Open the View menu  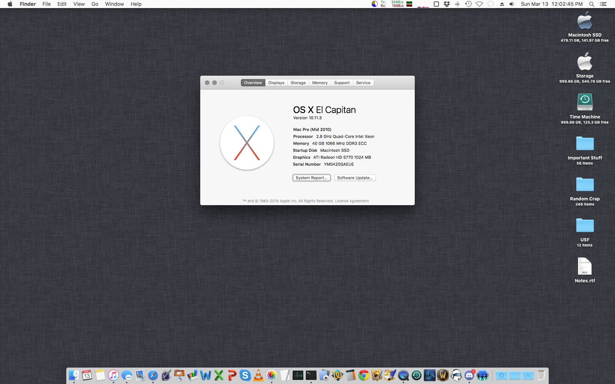79,4
